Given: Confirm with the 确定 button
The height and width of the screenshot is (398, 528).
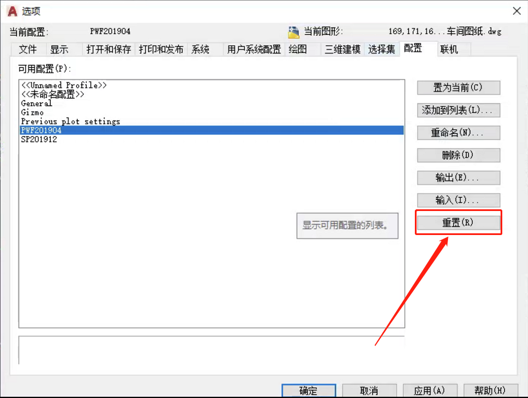Looking at the screenshot, I should [309, 391].
